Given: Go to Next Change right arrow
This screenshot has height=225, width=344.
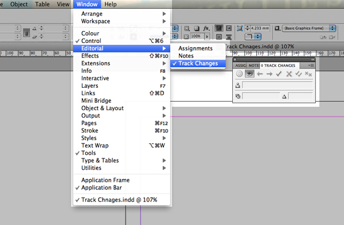Looking at the screenshot, I should pyautogui.click(x=269, y=74).
